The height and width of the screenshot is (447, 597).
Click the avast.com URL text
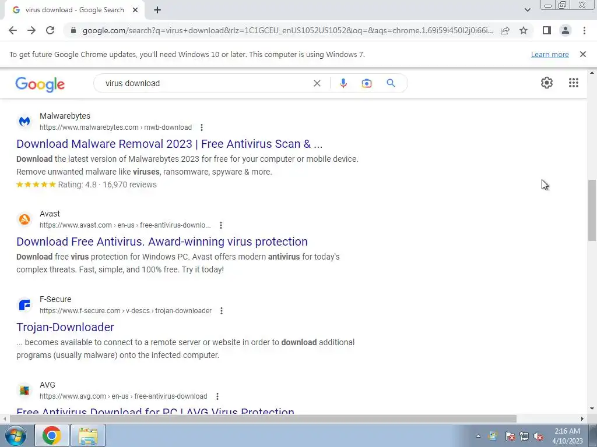click(125, 225)
